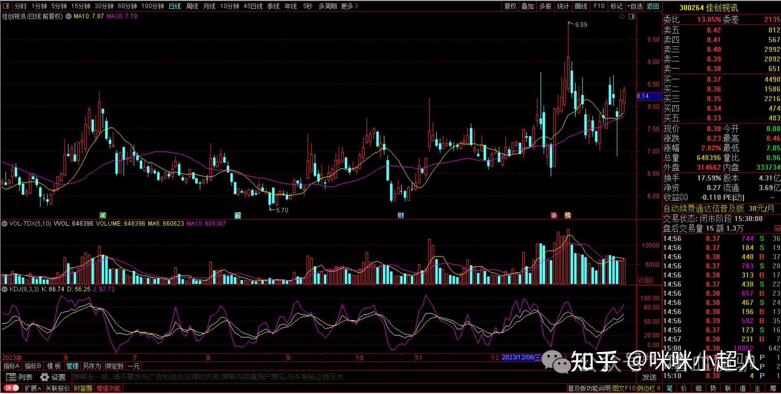Click the bullet comment input field

click(354, 377)
